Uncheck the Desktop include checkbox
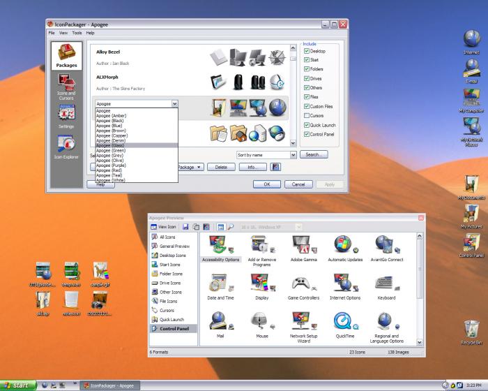 [x=307, y=51]
